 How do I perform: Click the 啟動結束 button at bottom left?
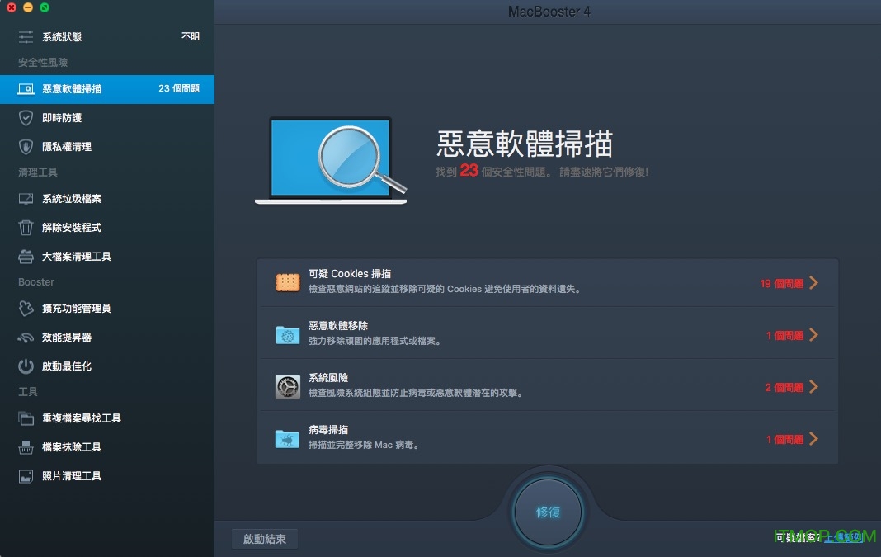[x=264, y=538]
